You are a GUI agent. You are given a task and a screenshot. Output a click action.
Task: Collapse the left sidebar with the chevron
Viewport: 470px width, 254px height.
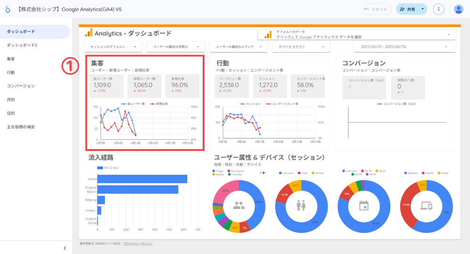65,248
